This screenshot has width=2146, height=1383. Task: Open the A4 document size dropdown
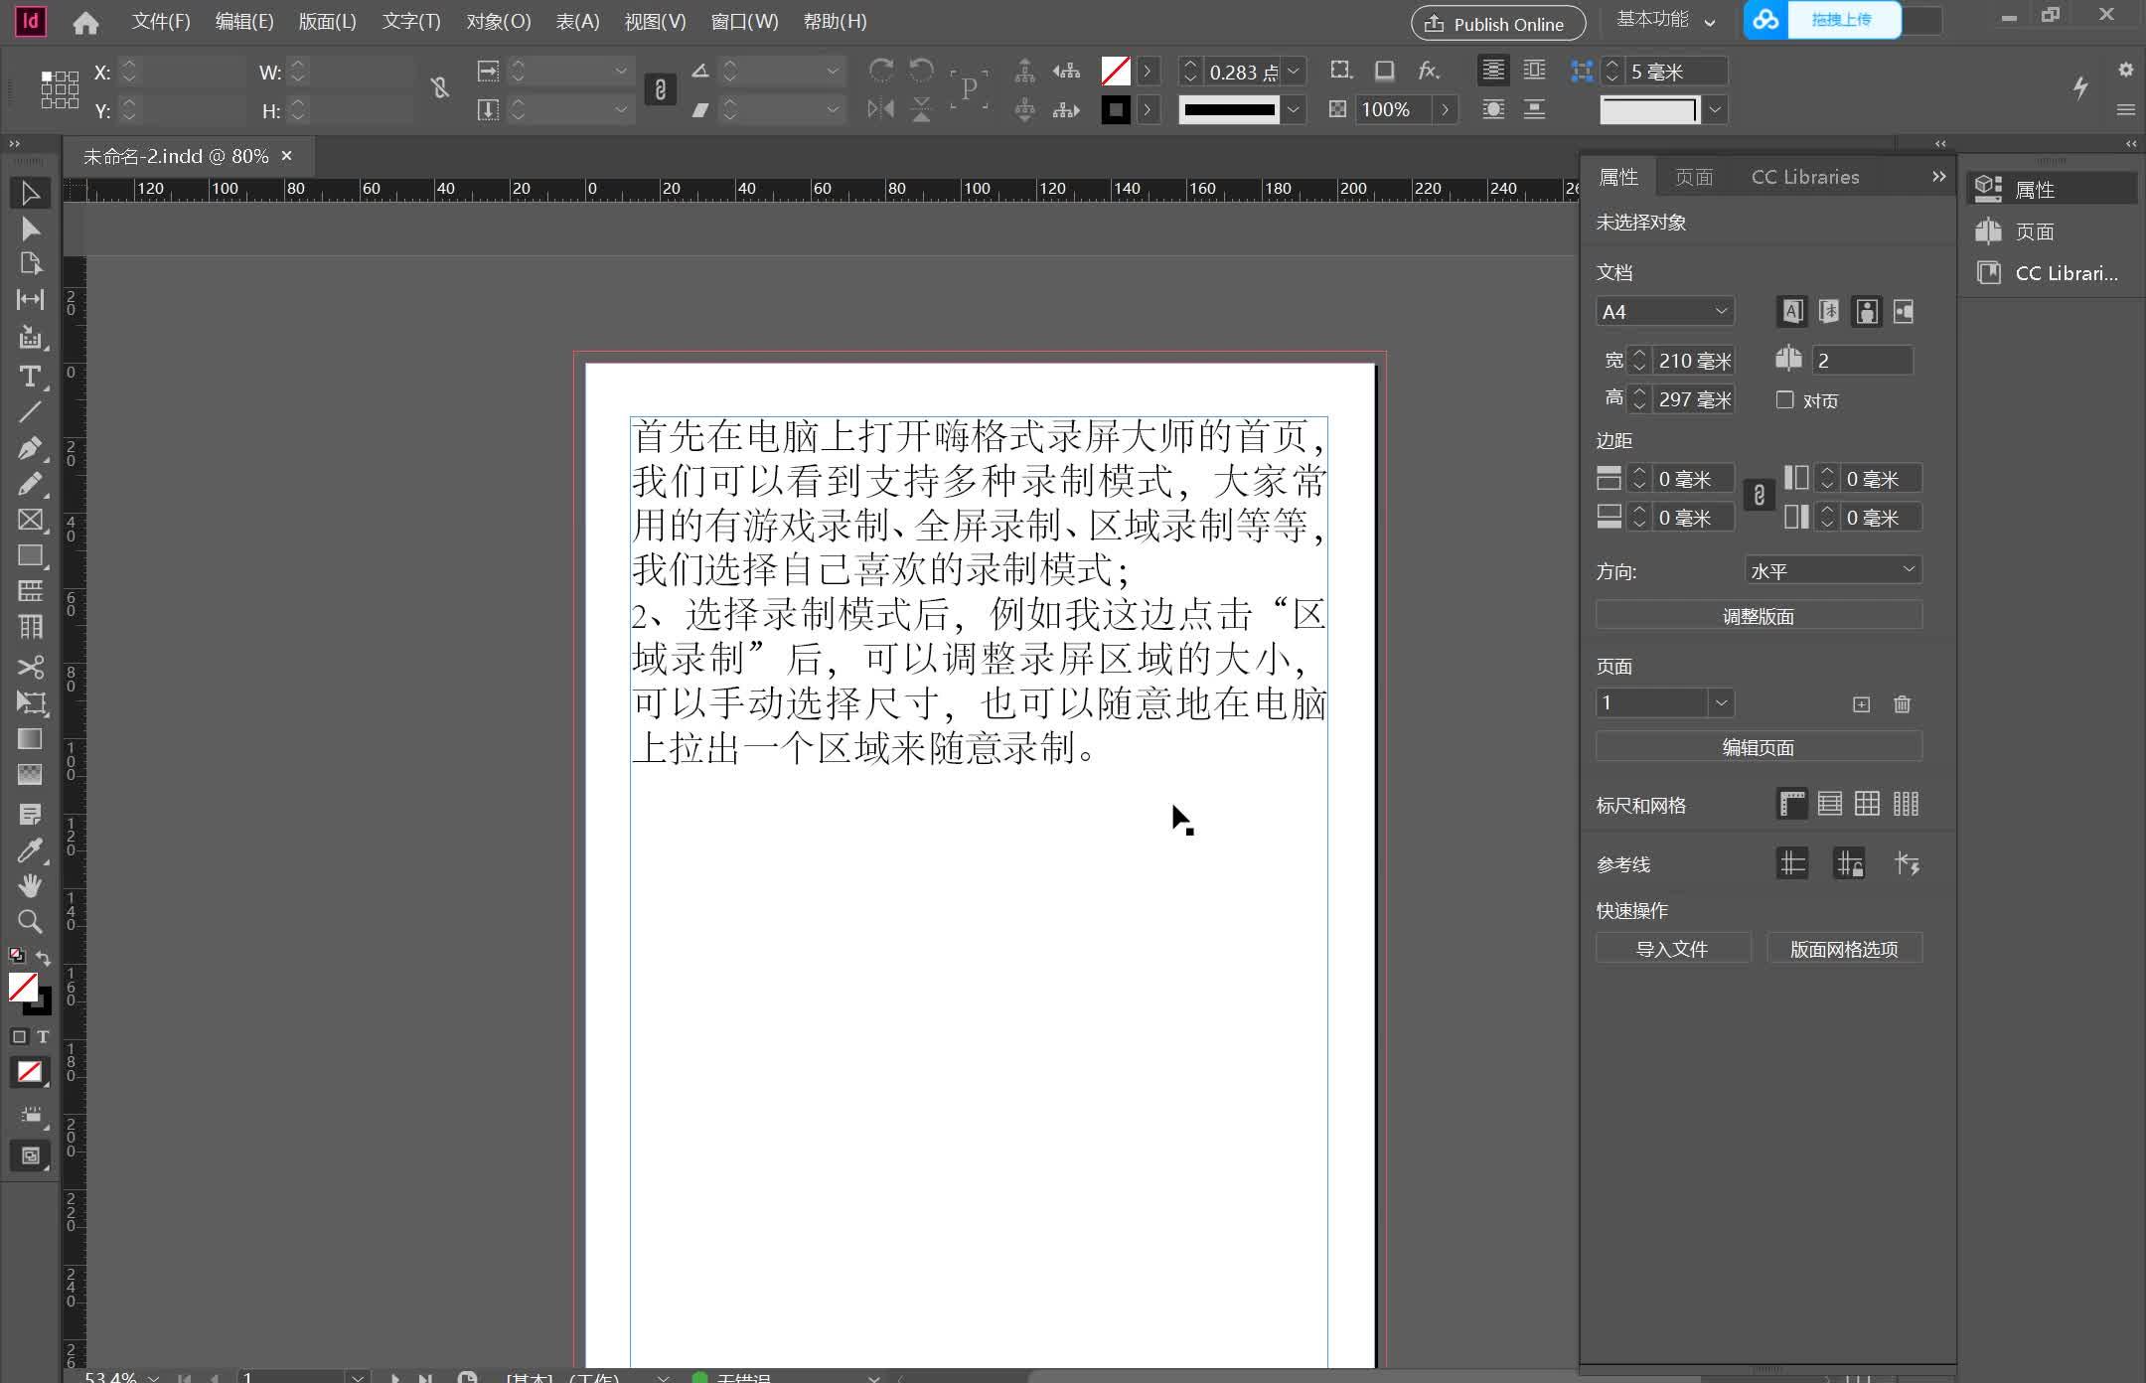click(1665, 311)
